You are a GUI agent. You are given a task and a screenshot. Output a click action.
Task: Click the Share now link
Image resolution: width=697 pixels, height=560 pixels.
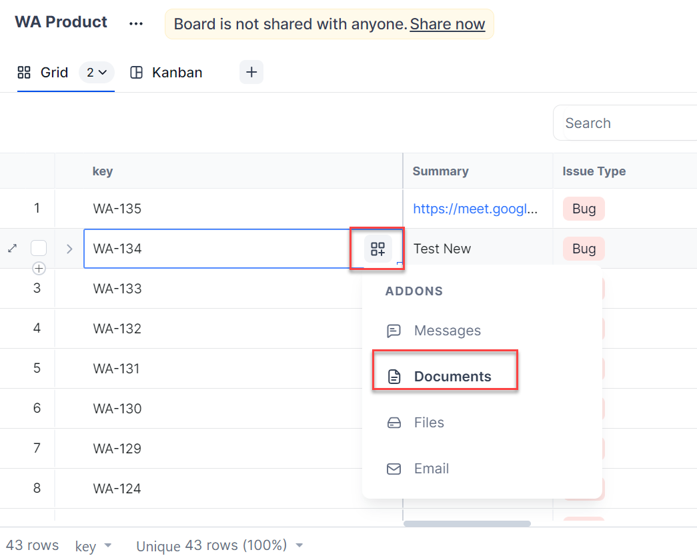[447, 25]
